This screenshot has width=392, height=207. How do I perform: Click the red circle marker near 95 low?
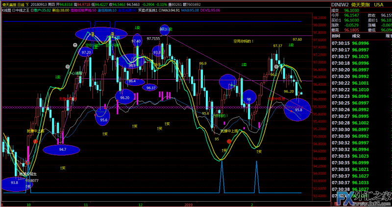(229, 141)
